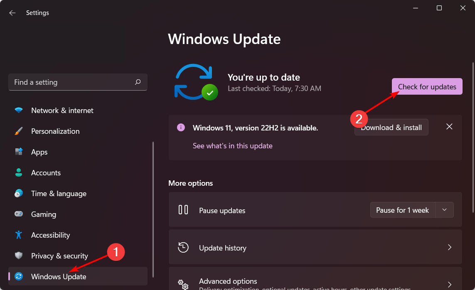Click the Check for updates button
This screenshot has height=290, width=475.
[427, 86]
